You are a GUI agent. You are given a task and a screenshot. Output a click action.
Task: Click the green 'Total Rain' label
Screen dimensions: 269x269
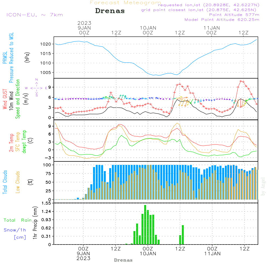(x=17, y=220)
